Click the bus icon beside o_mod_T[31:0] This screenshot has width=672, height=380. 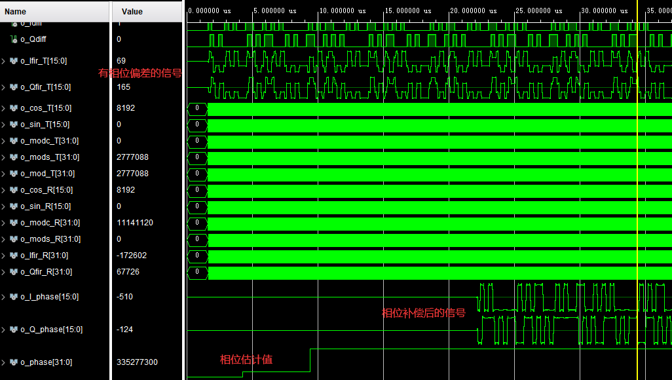(x=14, y=173)
